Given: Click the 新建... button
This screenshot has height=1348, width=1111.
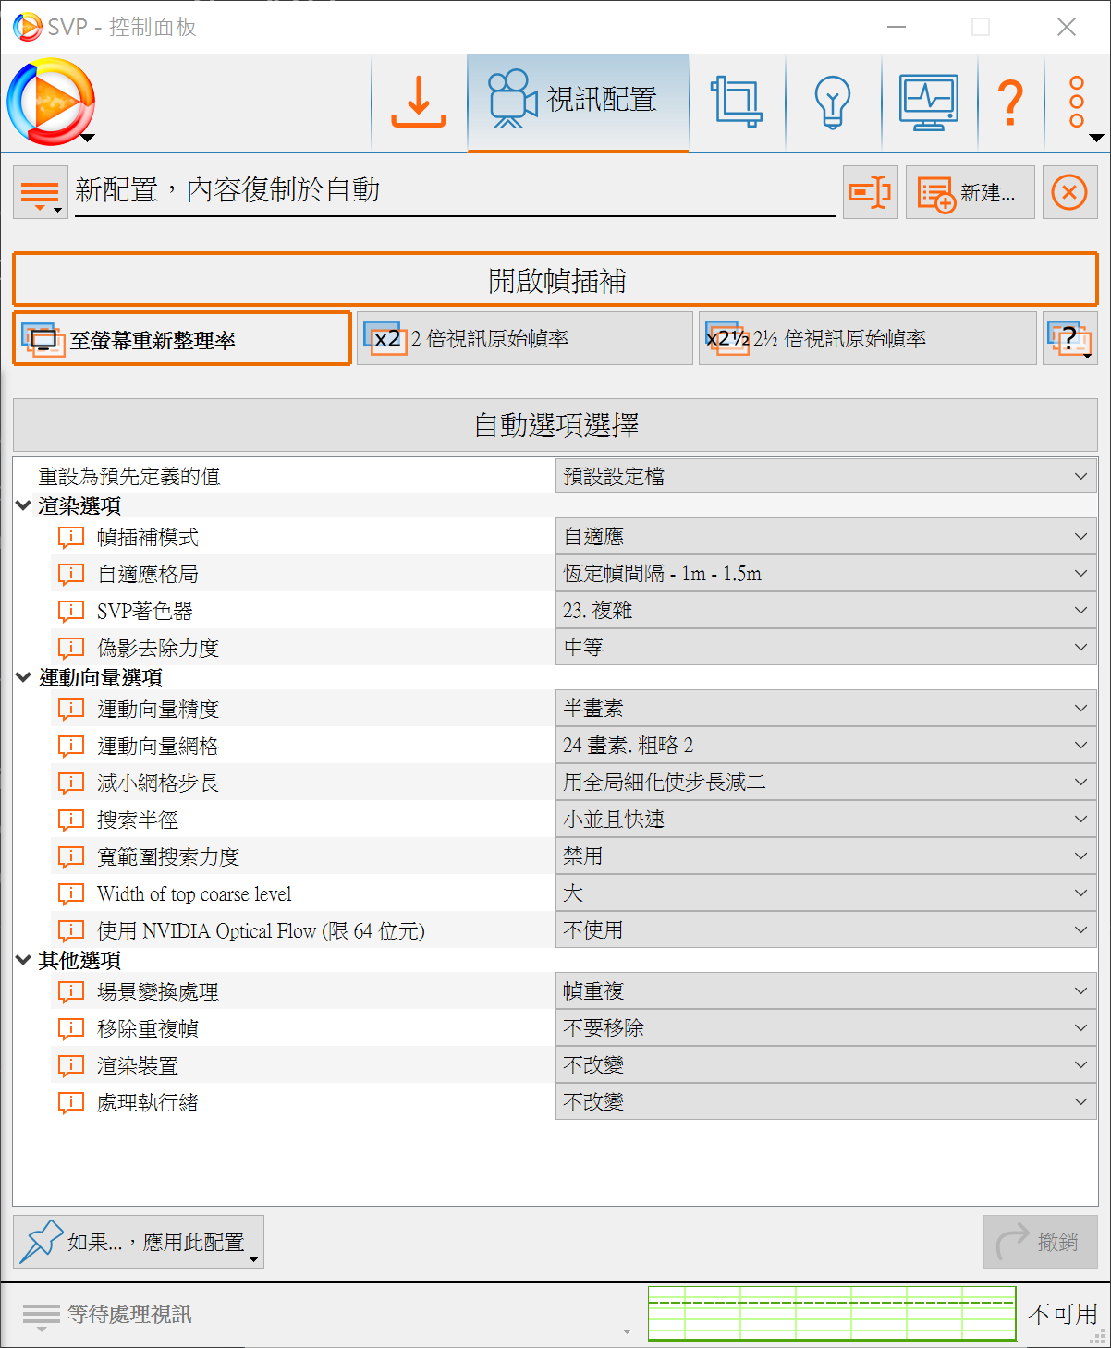Looking at the screenshot, I should click(x=970, y=192).
